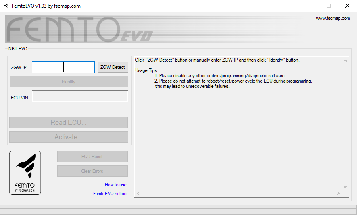Viewport: 357px width, 215px height.
Task: Select the ECU VIN text field
Action: tap(80, 96)
